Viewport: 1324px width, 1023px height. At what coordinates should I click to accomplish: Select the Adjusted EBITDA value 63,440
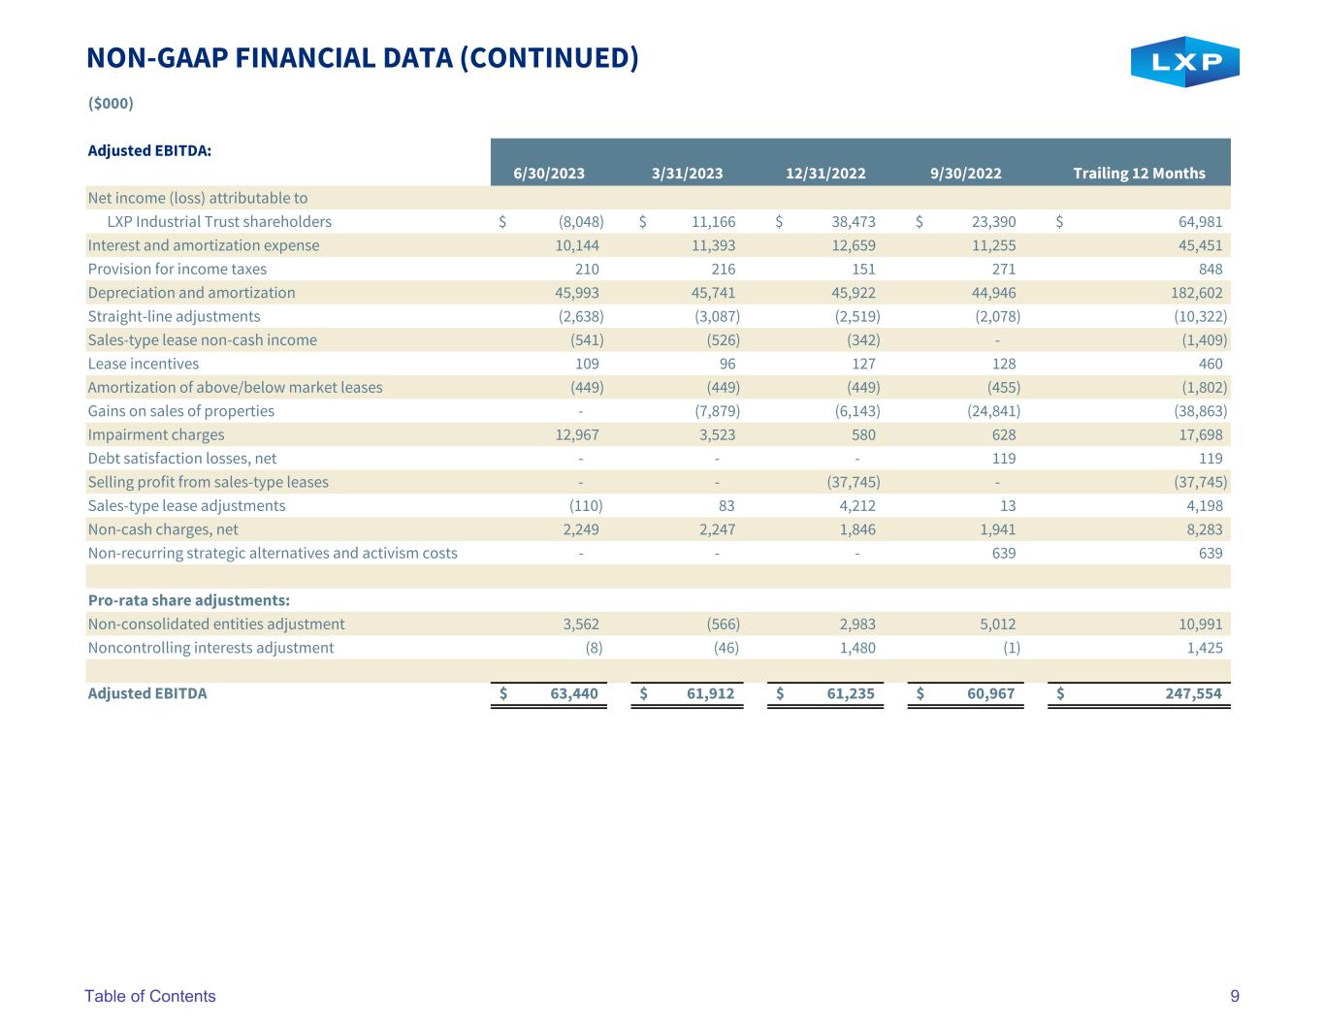click(x=574, y=694)
